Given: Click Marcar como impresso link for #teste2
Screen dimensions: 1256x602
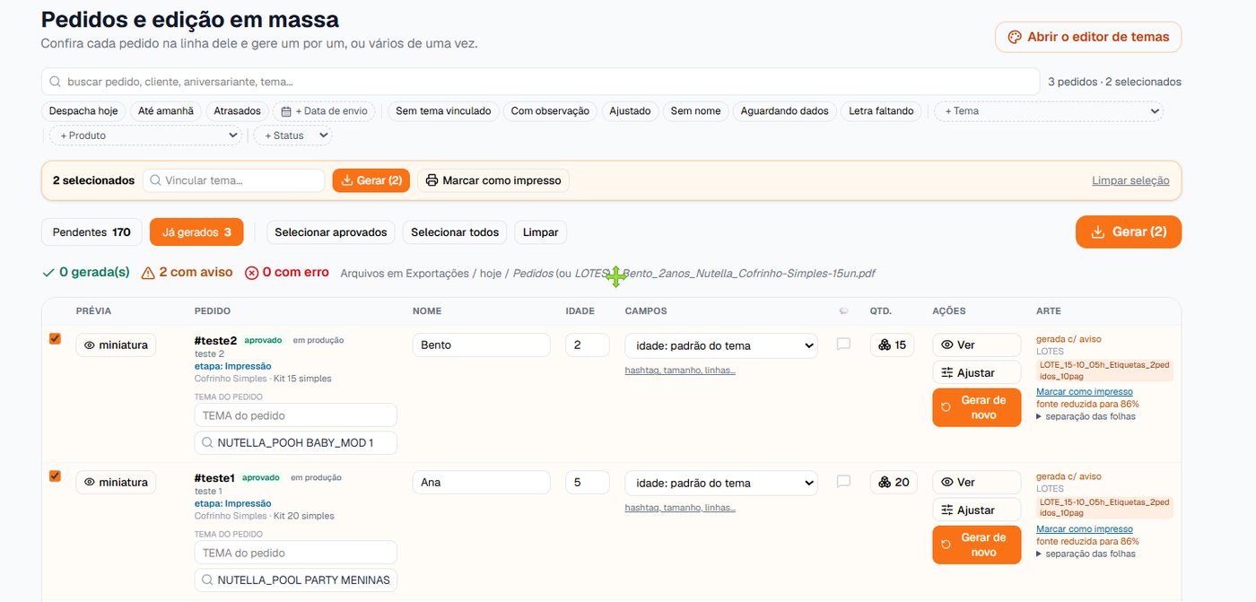Looking at the screenshot, I should click(1085, 392).
